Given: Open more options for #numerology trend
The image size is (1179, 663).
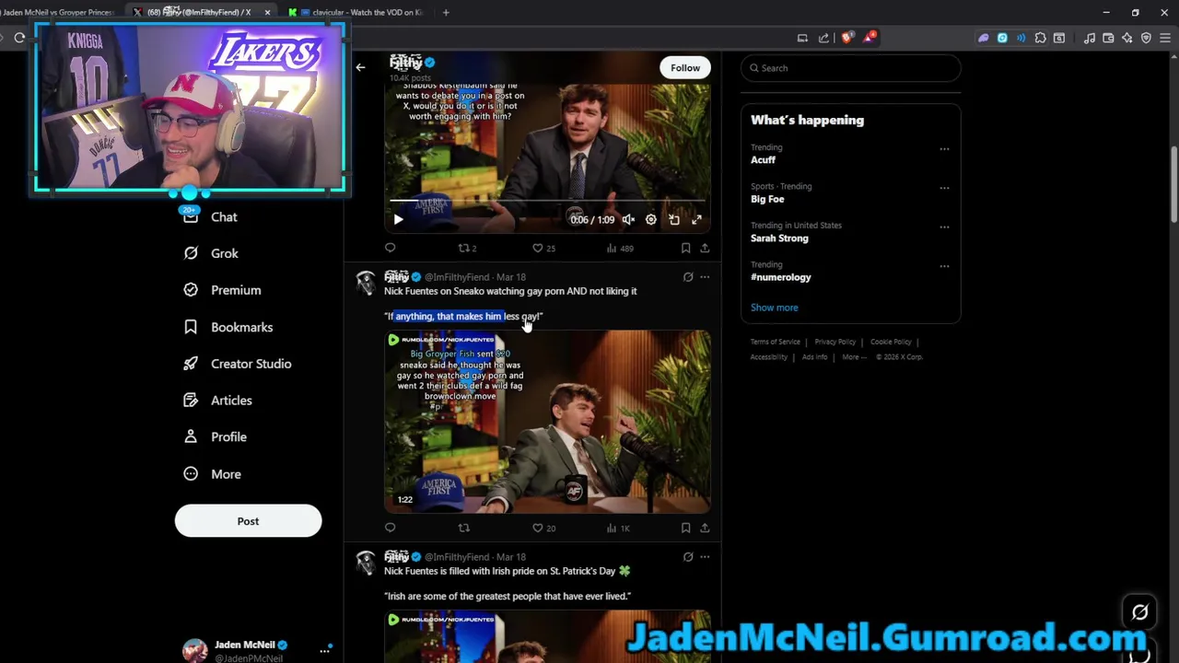Looking at the screenshot, I should 944,266.
